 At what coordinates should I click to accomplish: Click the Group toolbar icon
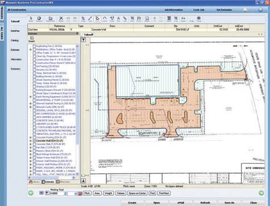tap(198, 19)
